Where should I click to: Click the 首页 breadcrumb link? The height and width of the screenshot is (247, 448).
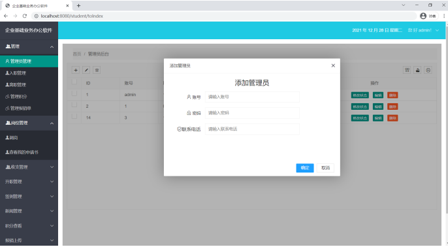point(77,54)
